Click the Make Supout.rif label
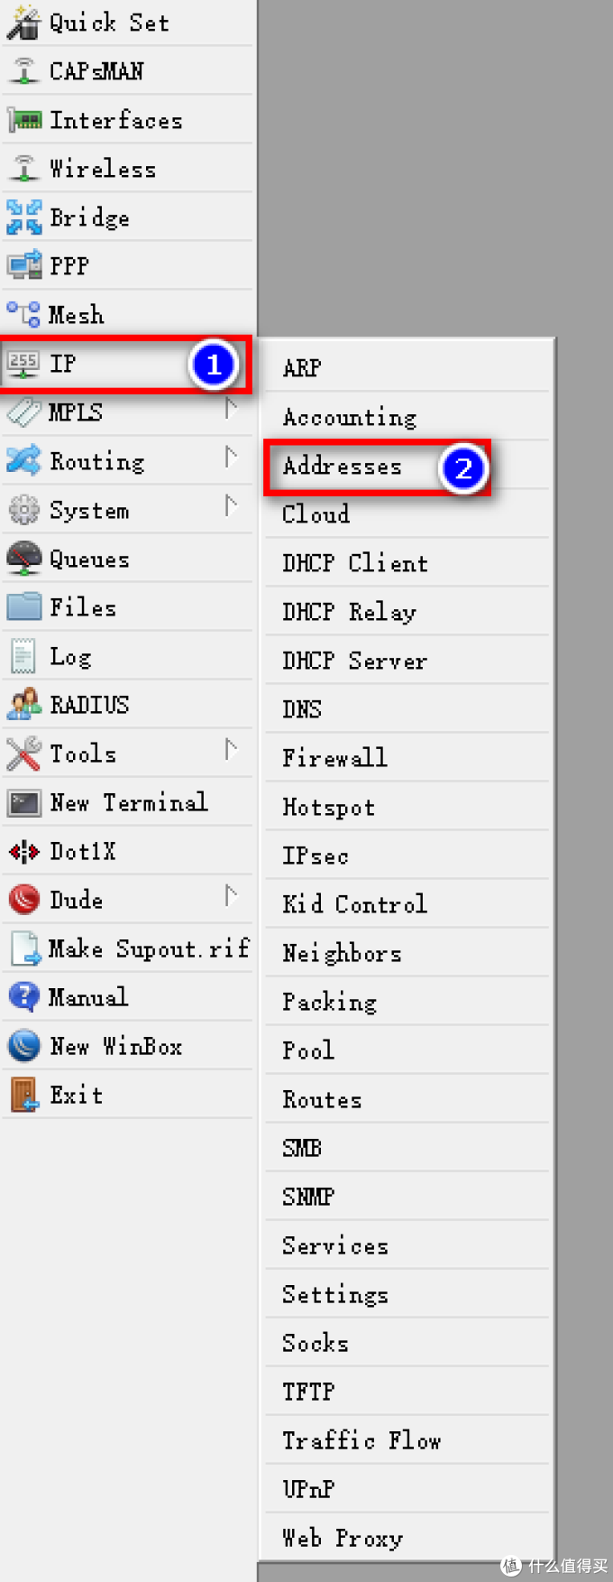 pos(149,948)
